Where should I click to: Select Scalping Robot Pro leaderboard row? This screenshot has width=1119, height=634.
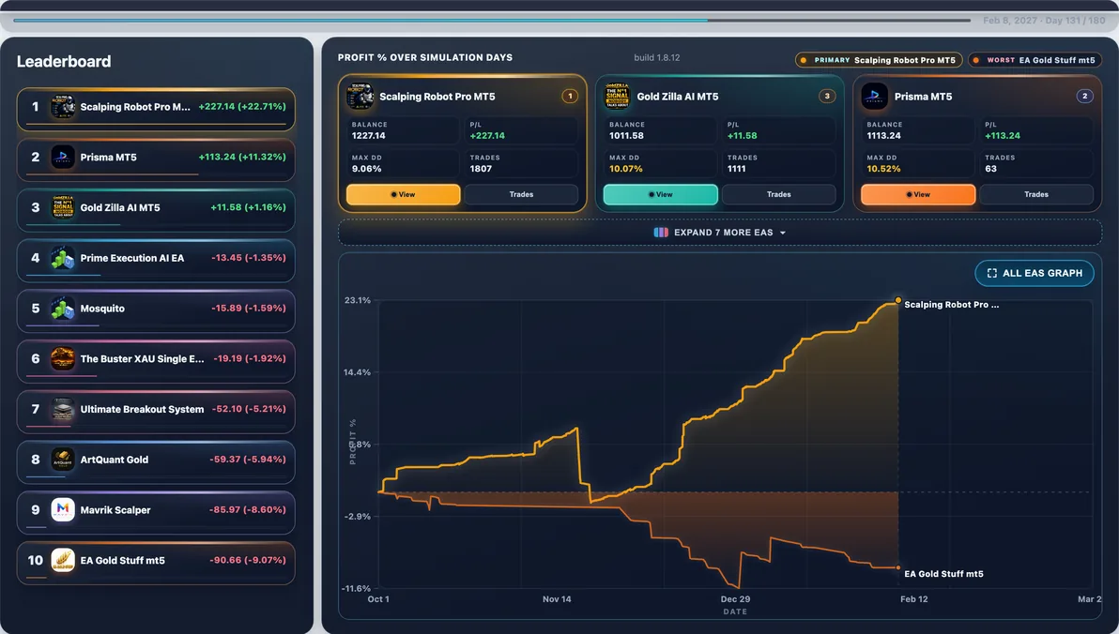(x=156, y=109)
